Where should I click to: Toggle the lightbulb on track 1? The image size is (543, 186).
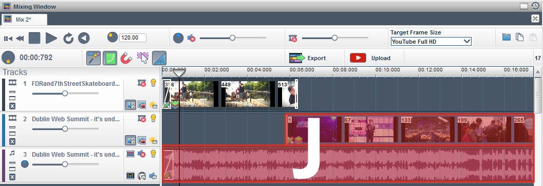coord(154,83)
